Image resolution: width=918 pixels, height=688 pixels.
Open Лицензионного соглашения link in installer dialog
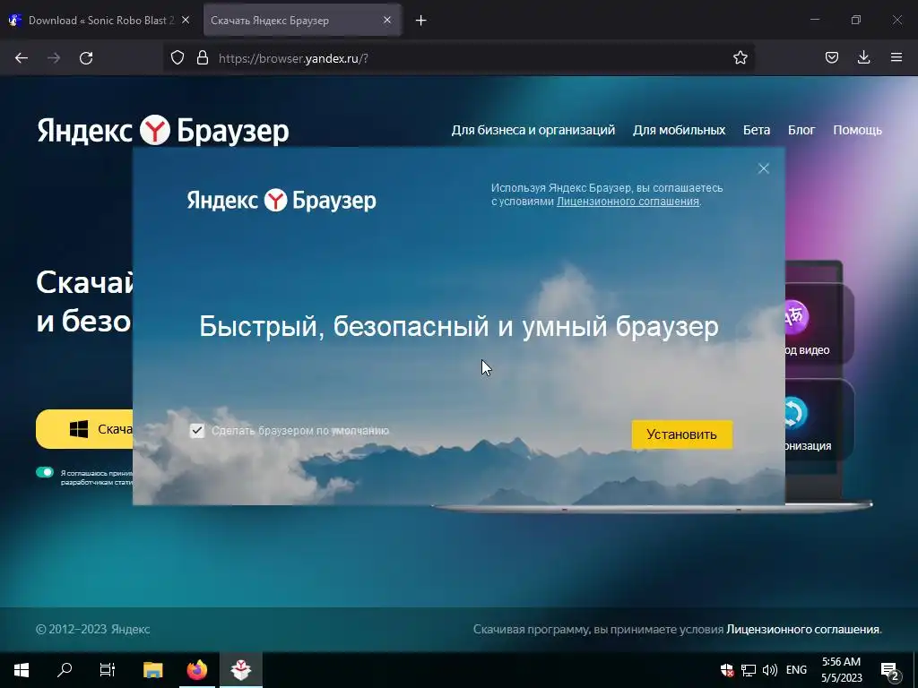pyautogui.click(x=628, y=202)
